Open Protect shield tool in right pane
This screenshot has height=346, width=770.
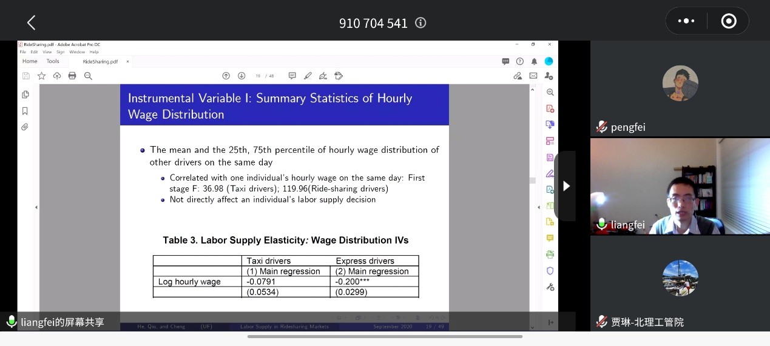550,271
